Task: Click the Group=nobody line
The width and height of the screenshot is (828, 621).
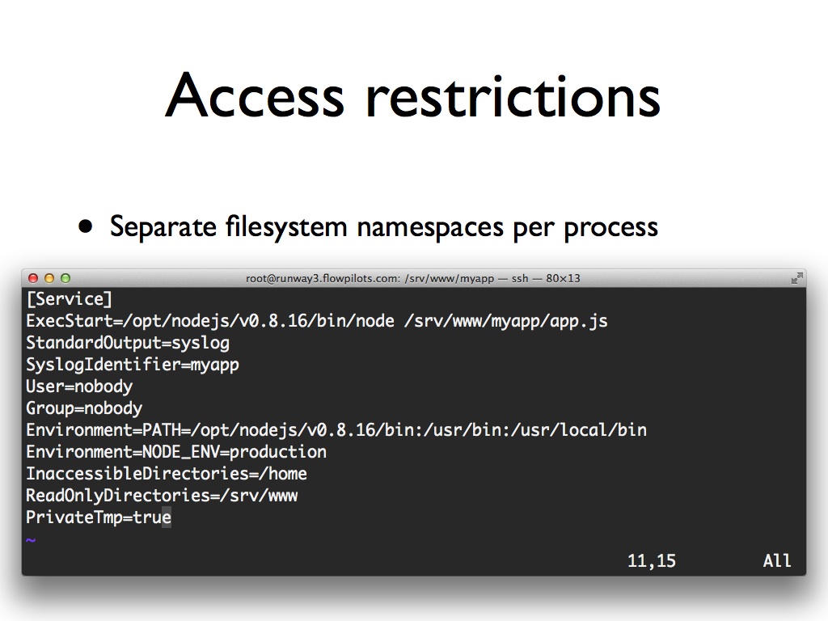Action: click(84, 408)
